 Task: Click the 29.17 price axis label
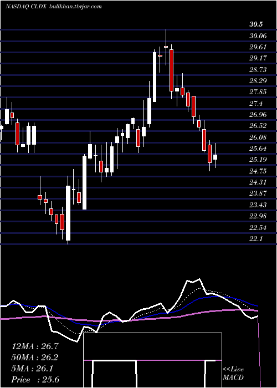click(x=258, y=58)
